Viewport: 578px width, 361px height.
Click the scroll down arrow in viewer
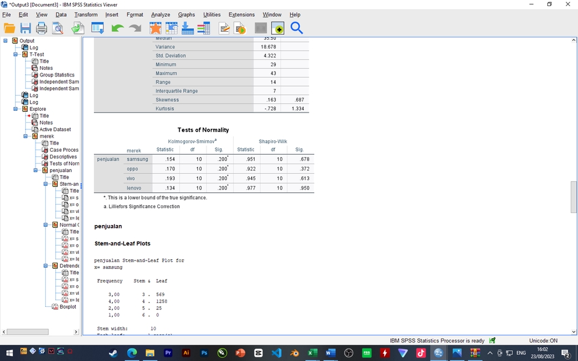(x=573, y=332)
